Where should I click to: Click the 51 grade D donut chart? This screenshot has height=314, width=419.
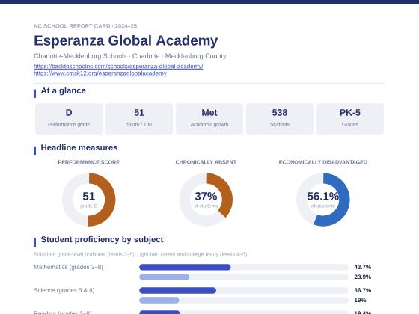[x=89, y=200]
